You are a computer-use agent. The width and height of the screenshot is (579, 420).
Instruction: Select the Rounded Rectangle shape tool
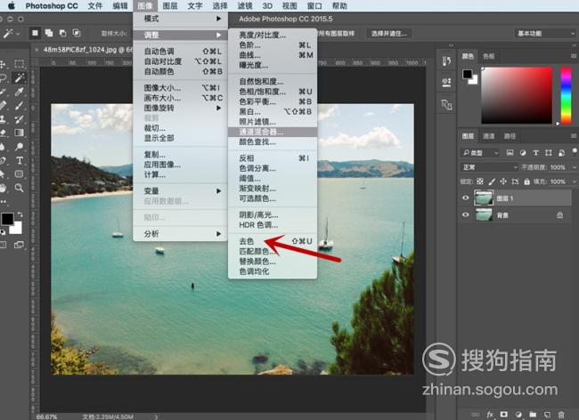coord(19,174)
